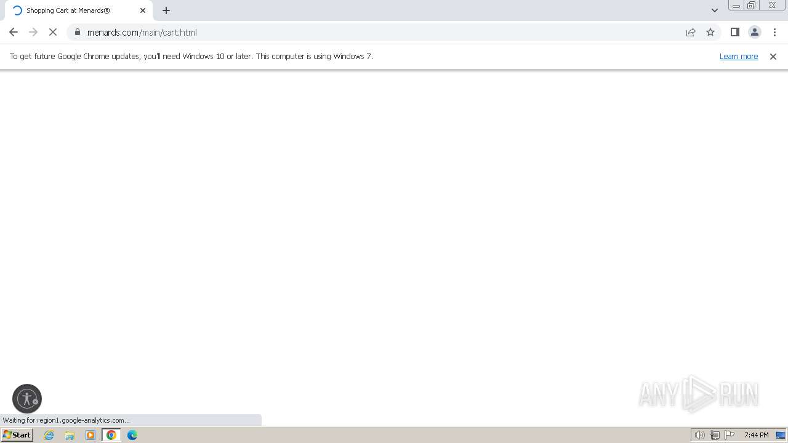
Task: Open the Learn more link
Action: 739,56
